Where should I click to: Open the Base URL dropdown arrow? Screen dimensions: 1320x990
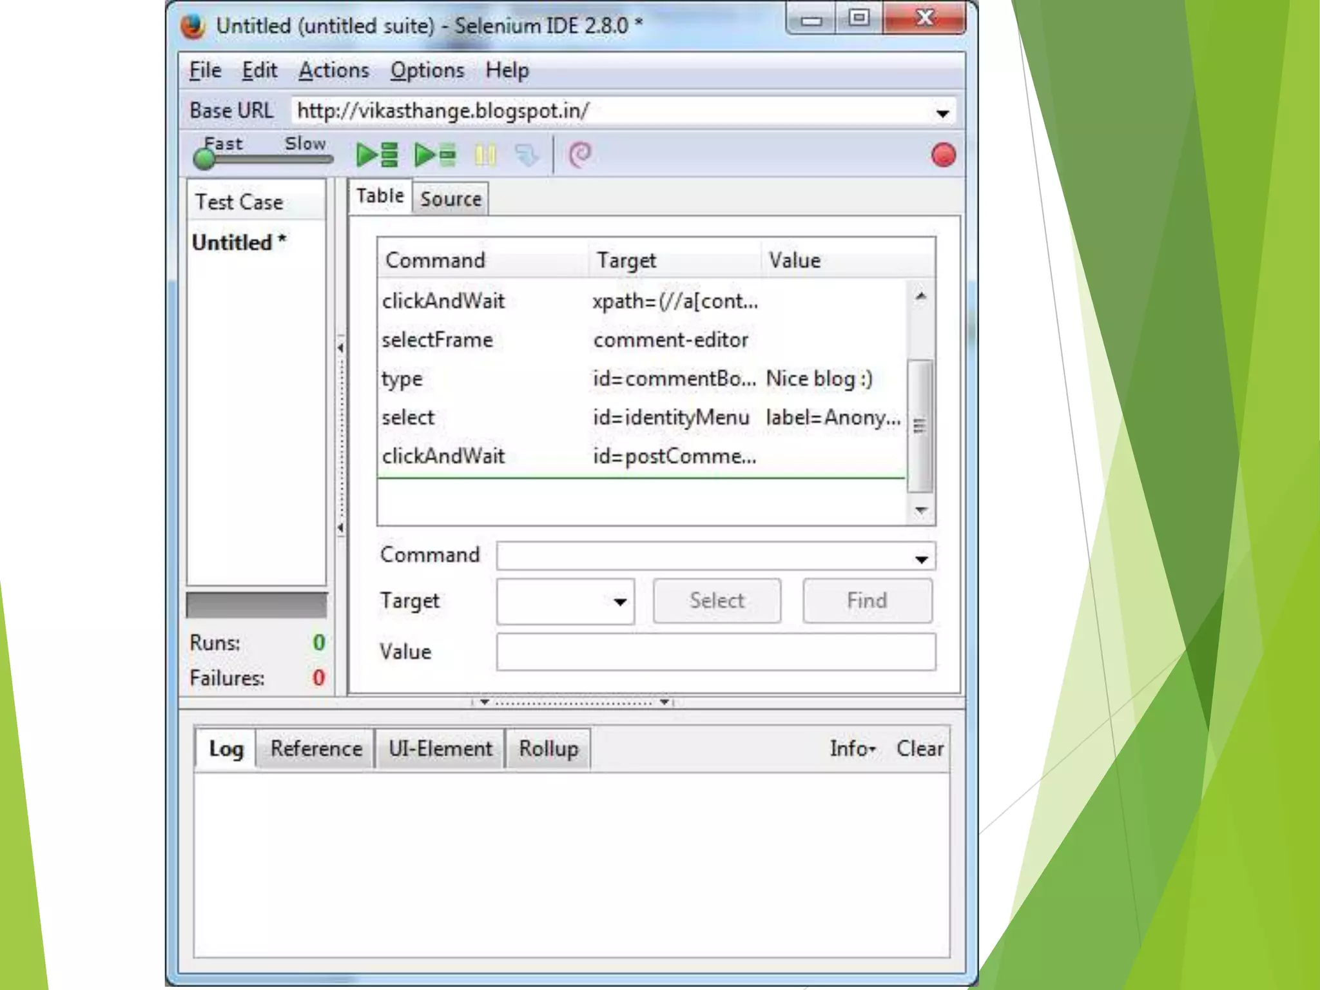942,113
